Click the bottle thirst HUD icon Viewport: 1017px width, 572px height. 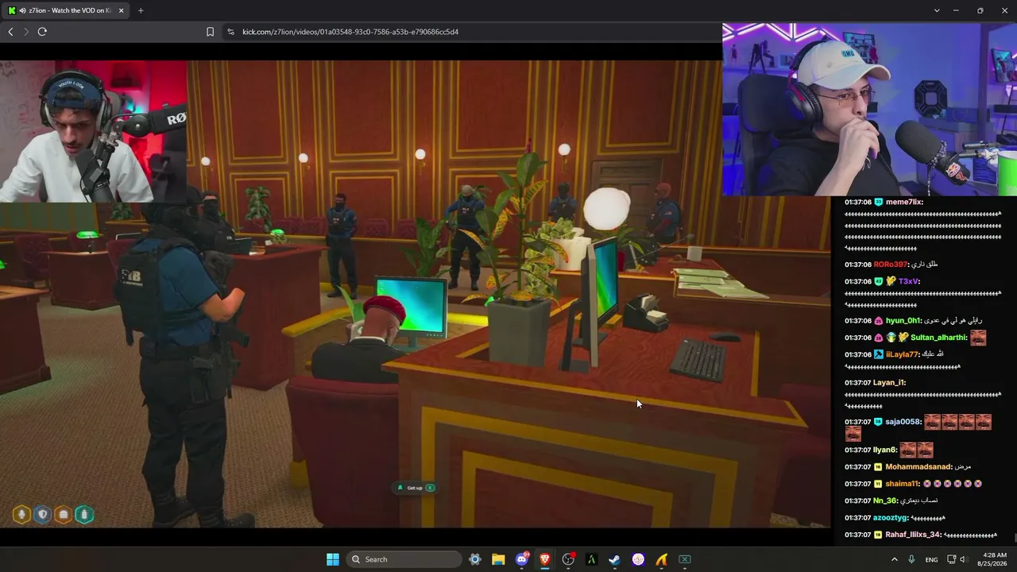pyautogui.click(x=84, y=515)
